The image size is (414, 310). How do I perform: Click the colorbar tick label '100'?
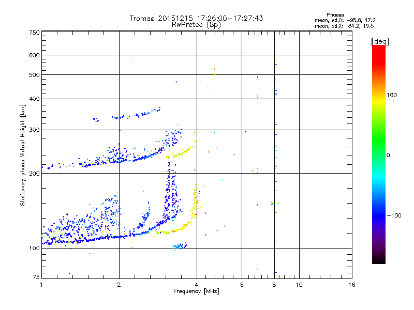click(x=392, y=95)
